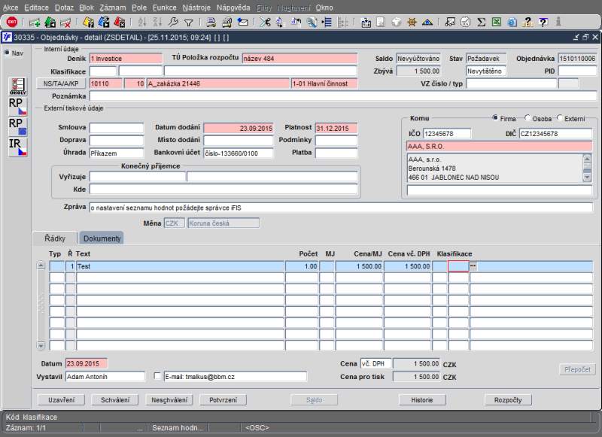The height and width of the screenshot is (437, 602).
Task: Click the Excel export icon
Action: (x=497, y=22)
